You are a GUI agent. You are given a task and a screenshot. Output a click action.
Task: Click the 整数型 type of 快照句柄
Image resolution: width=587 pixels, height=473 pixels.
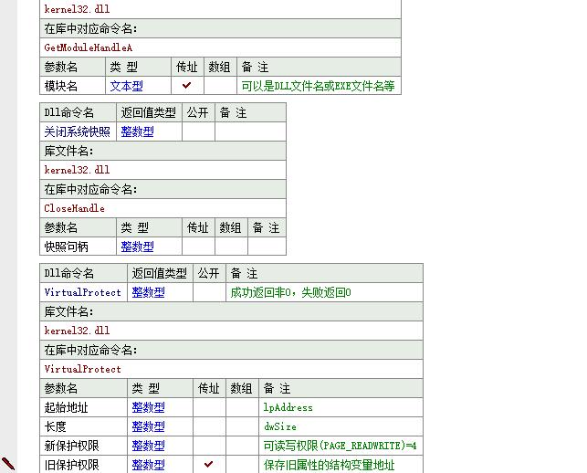137,247
